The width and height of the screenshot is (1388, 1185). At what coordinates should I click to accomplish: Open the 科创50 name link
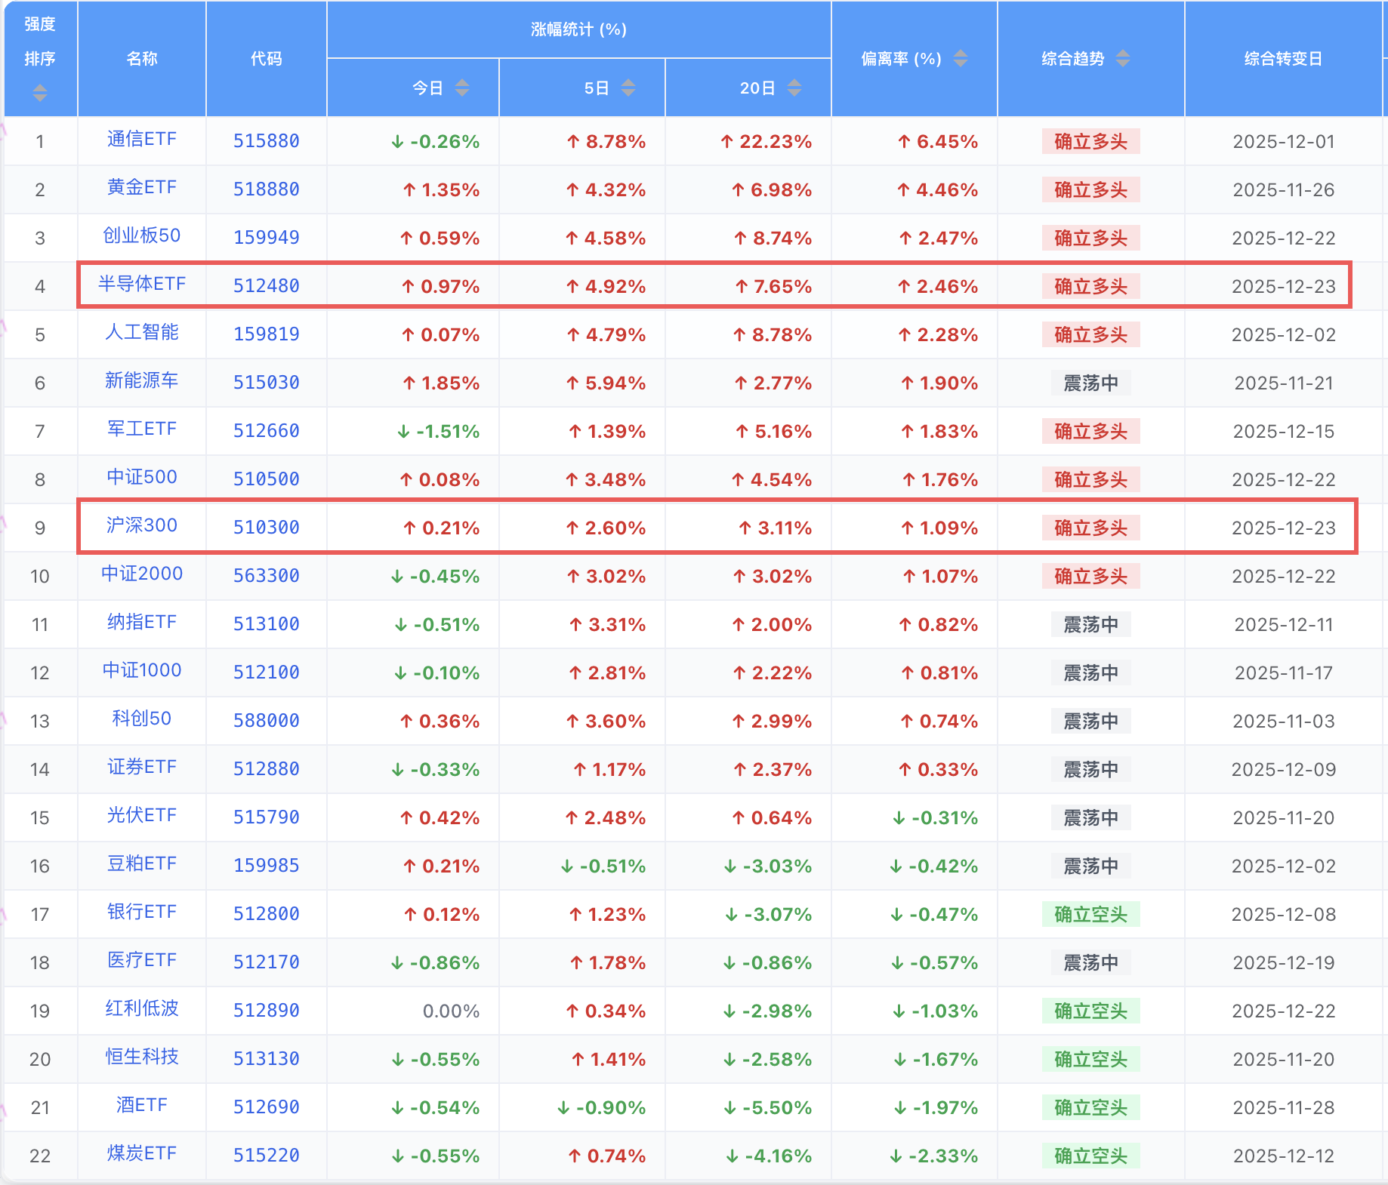pyautogui.click(x=141, y=719)
